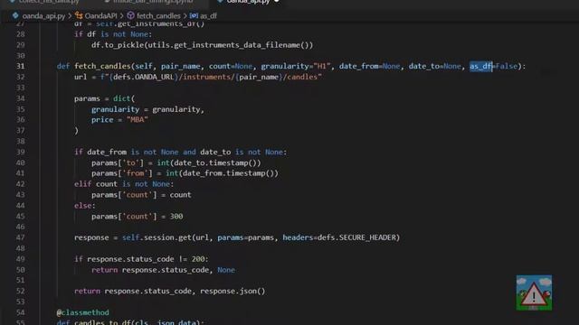Click @classmethod decorator

pos(82,312)
